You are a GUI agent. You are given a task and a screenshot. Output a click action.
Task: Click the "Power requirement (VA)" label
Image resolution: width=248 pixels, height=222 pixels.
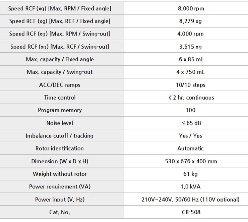click(x=60, y=186)
